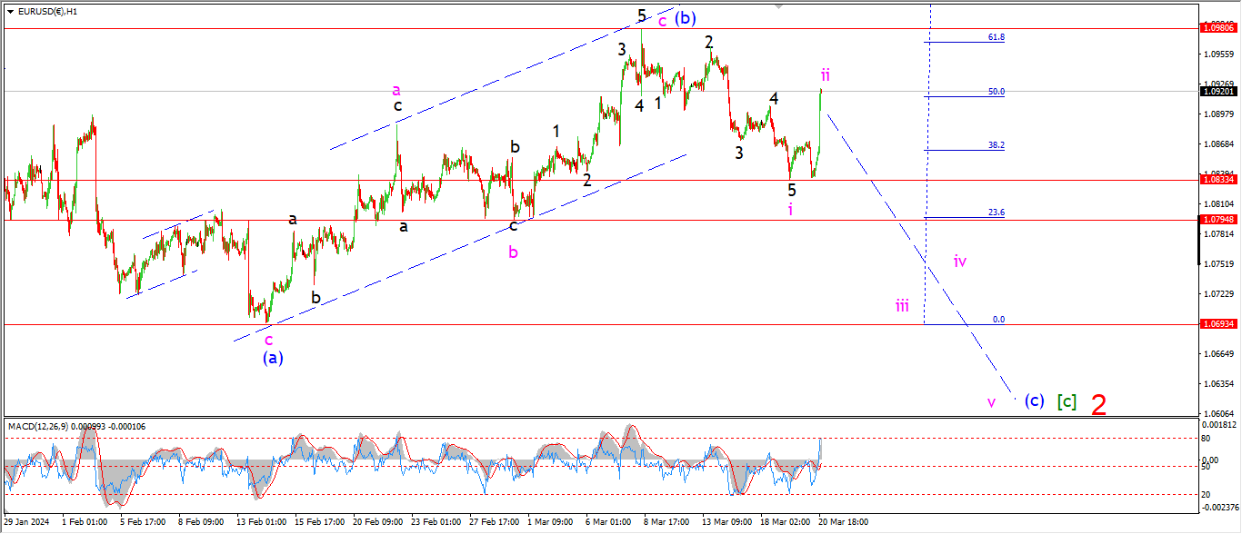Image resolution: width=1242 pixels, height=534 pixels.
Task: Select the current price label 1.09201
Action: coord(1220,92)
